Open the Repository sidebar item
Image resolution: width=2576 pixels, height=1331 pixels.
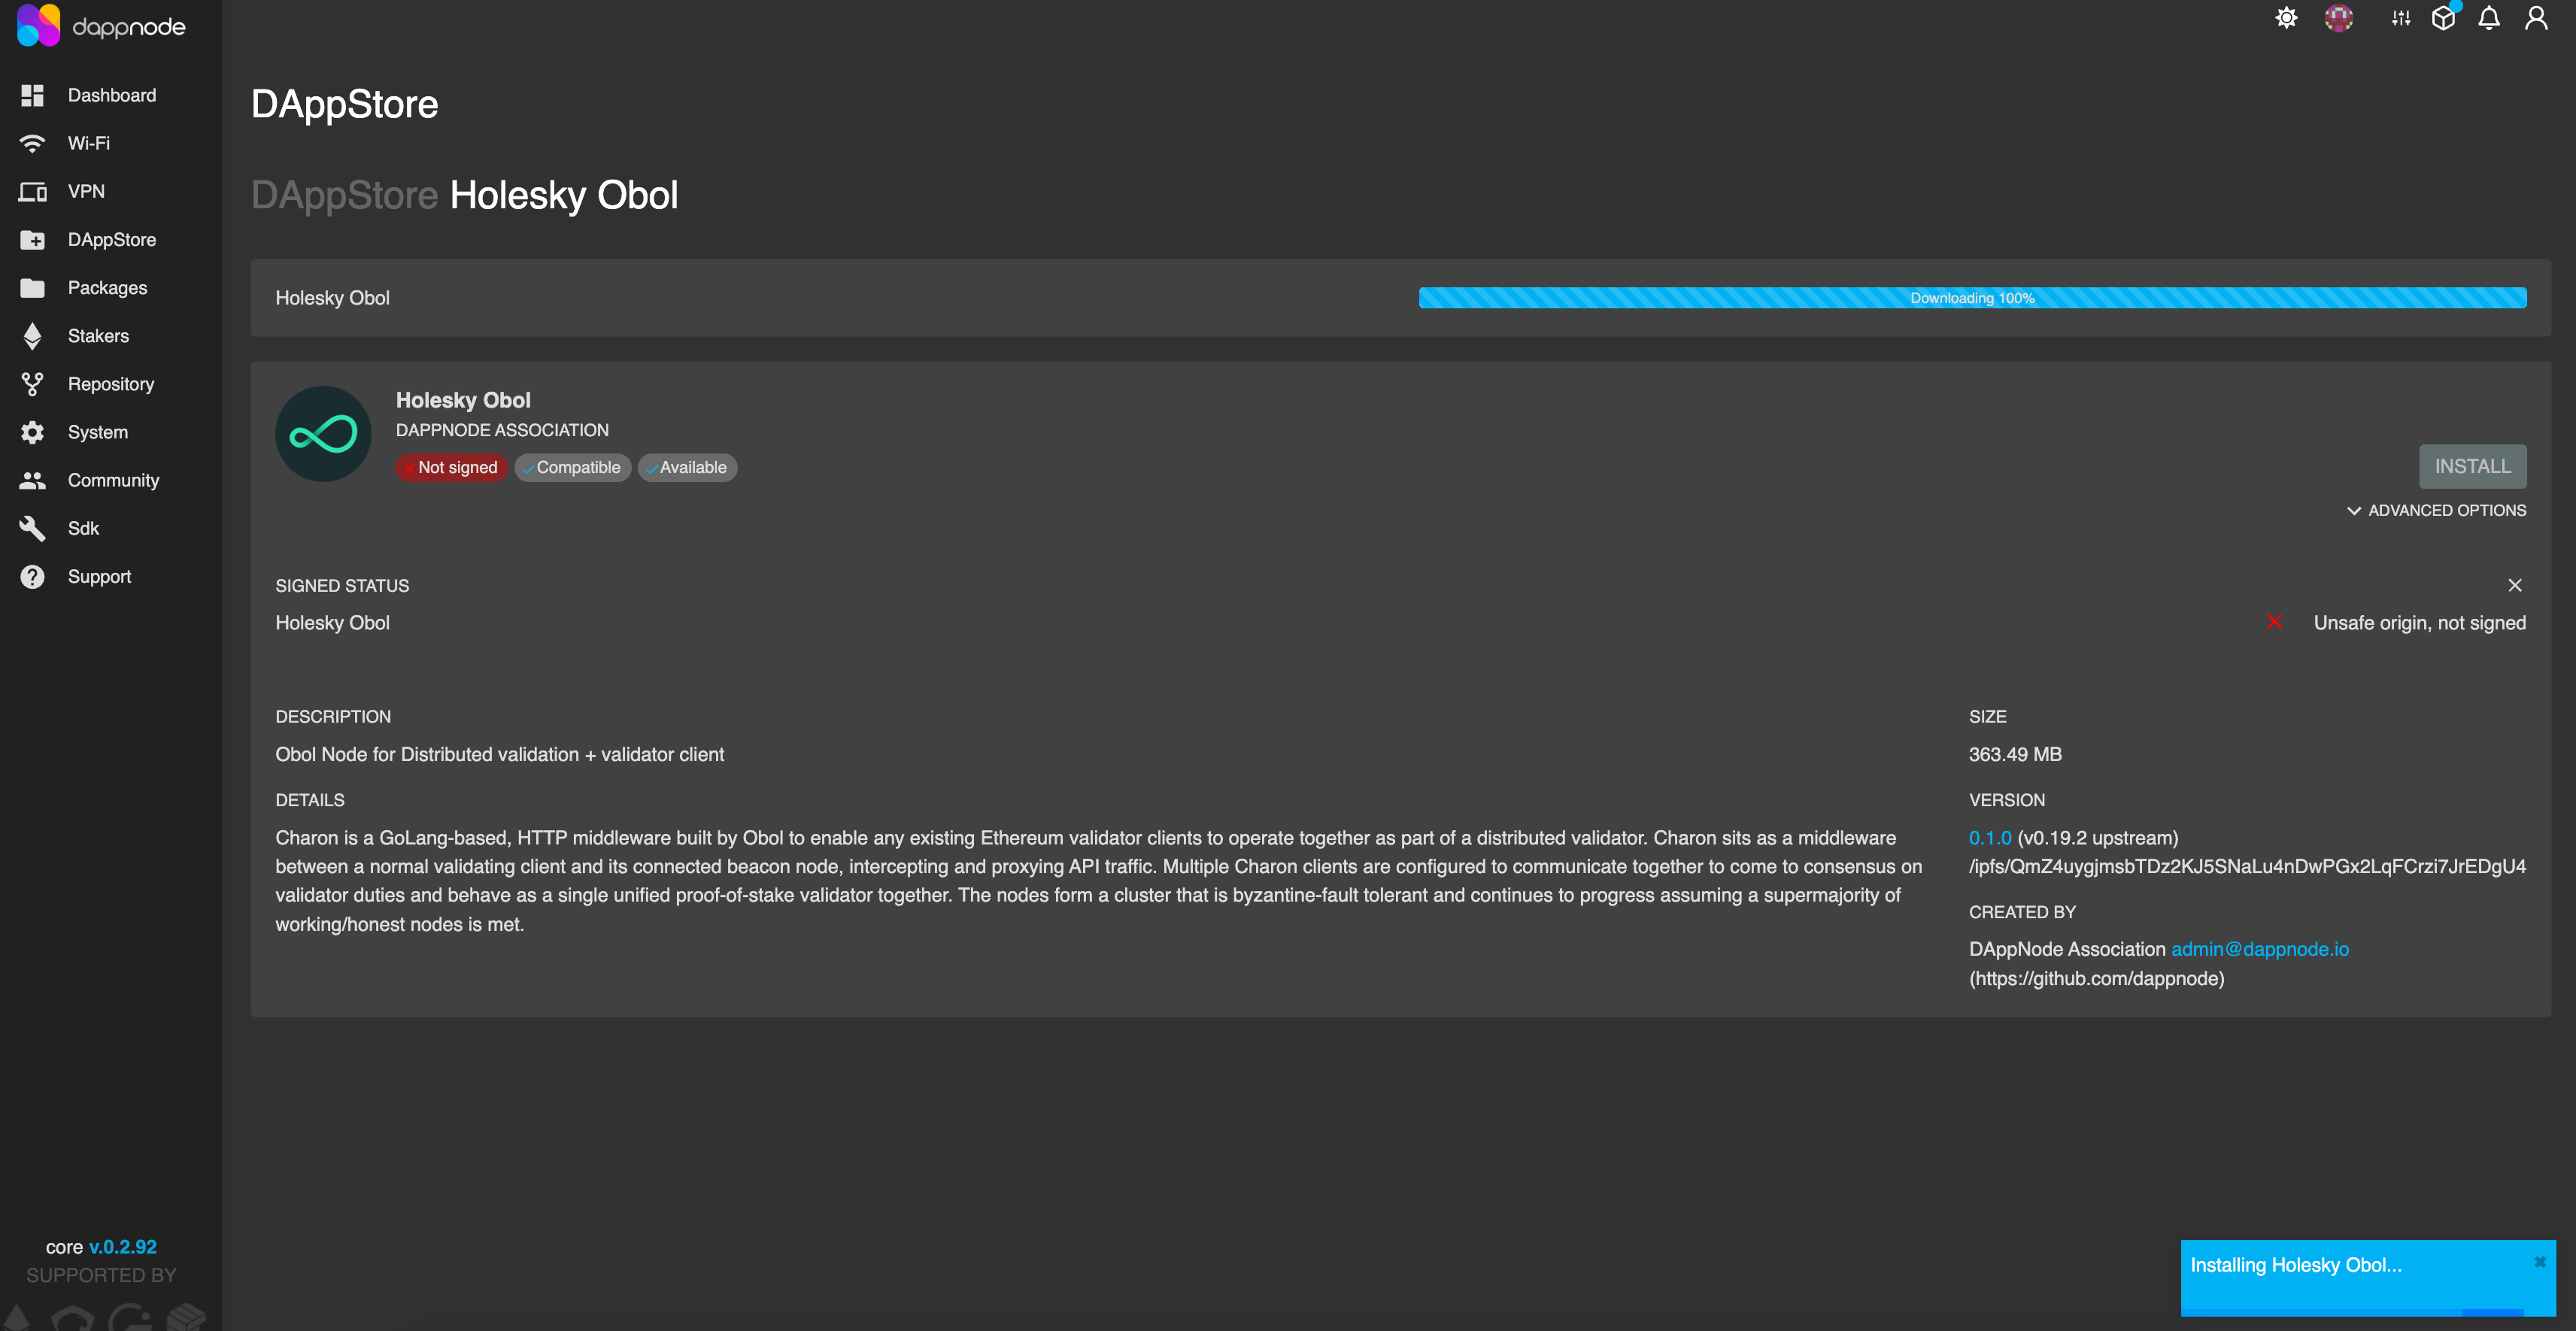(x=110, y=384)
